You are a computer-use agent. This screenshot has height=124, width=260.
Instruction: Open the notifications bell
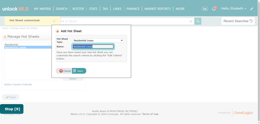[214, 9]
